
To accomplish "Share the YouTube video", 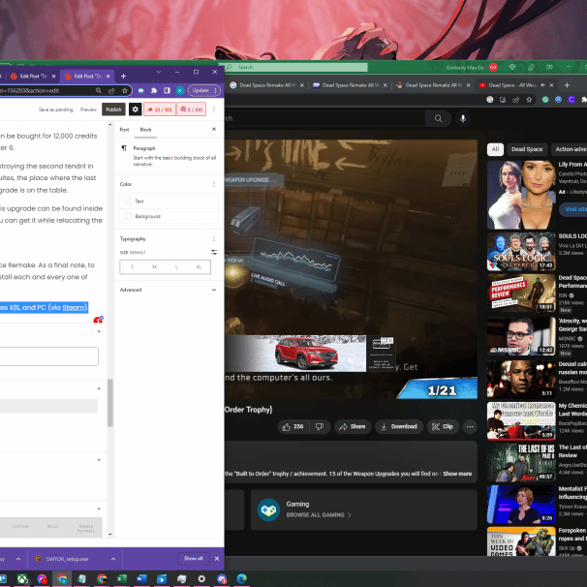I will pos(353,426).
